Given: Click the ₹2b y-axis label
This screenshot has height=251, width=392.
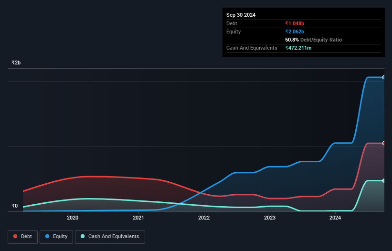Looking at the screenshot, I should [16, 63].
